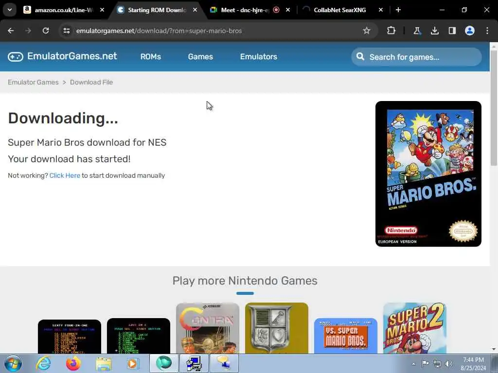The height and width of the screenshot is (373, 498).
Task: Open the Windows Start menu orb
Action: coord(13,363)
